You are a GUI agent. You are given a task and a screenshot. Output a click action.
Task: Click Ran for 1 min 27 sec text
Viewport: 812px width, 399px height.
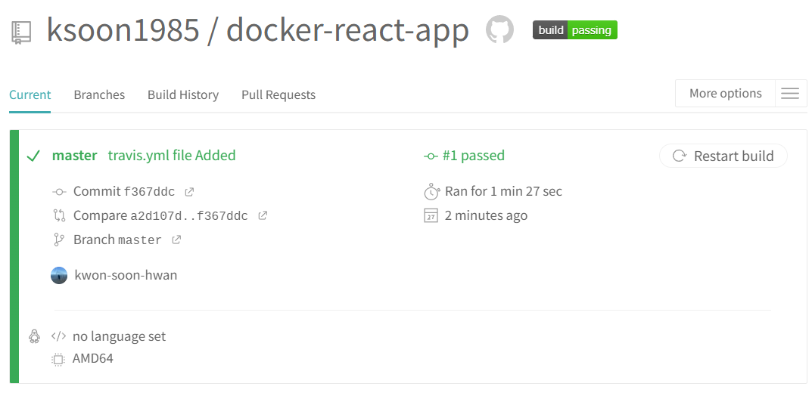click(503, 192)
